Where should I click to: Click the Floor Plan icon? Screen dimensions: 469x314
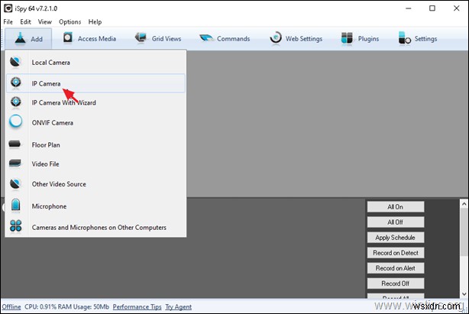point(15,144)
